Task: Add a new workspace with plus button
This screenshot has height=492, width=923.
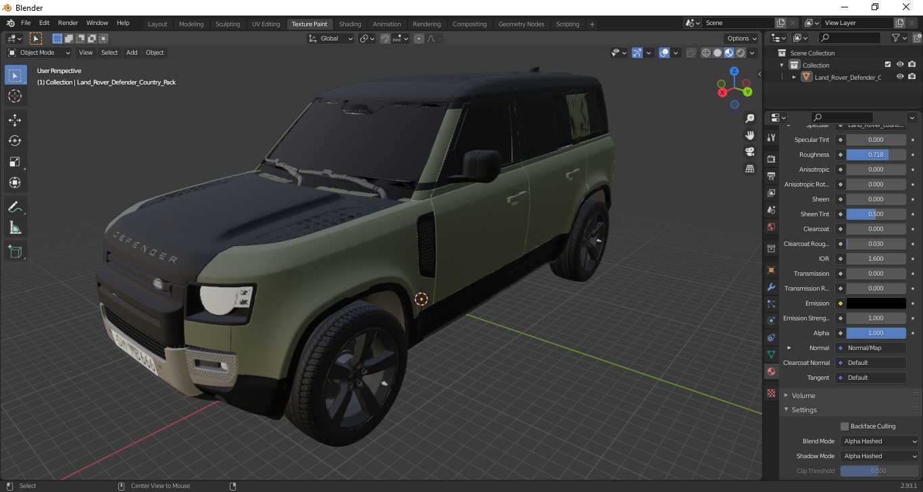Action: pos(592,24)
